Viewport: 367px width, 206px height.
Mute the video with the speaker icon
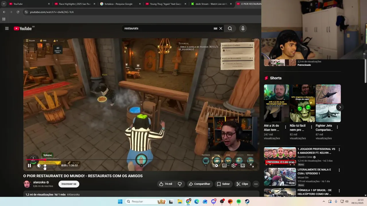click(39, 165)
